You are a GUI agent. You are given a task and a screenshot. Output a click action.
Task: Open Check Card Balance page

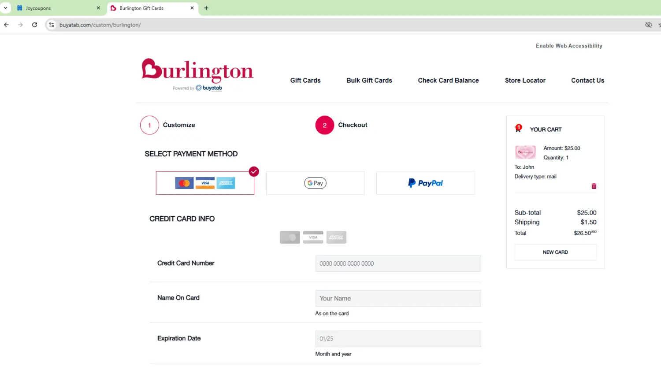[x=448, y=81]
